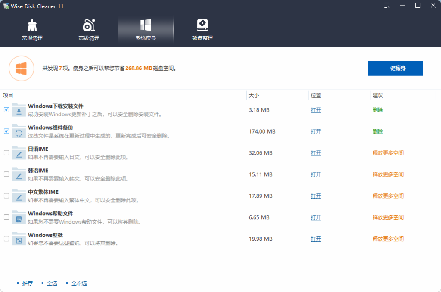Click the 32.06 MB size value

(x=261, y=153)
